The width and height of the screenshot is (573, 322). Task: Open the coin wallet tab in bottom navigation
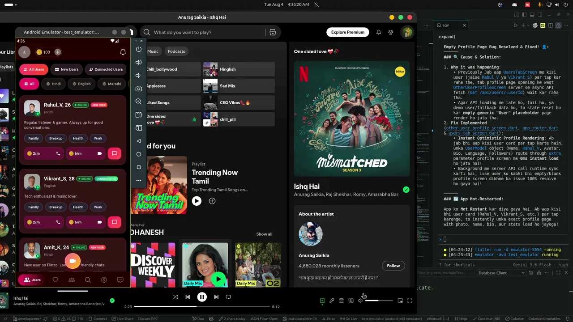(x=104, y=280)
